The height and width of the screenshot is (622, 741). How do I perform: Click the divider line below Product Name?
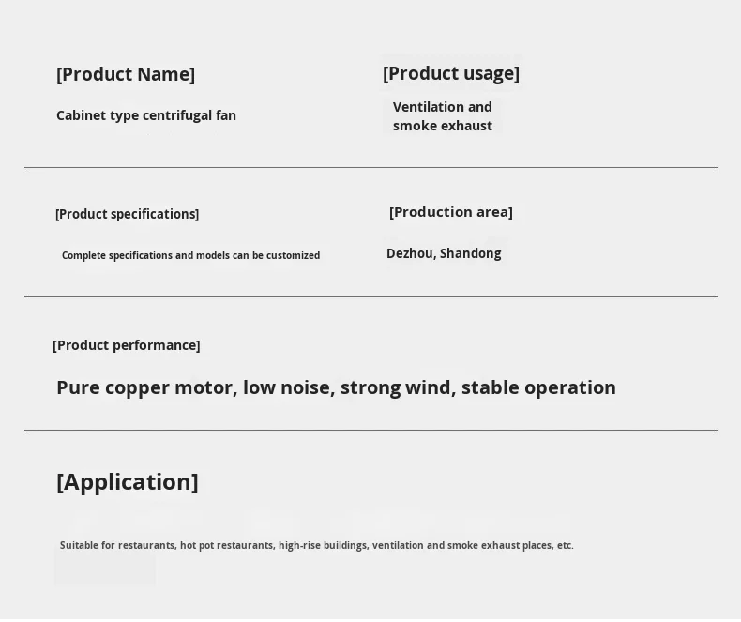coord(371,167)
